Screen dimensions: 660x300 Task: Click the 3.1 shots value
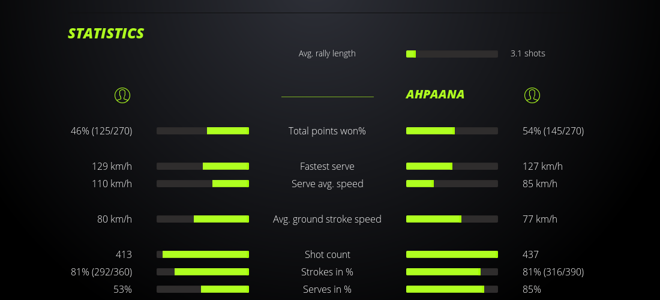point(527,53)
